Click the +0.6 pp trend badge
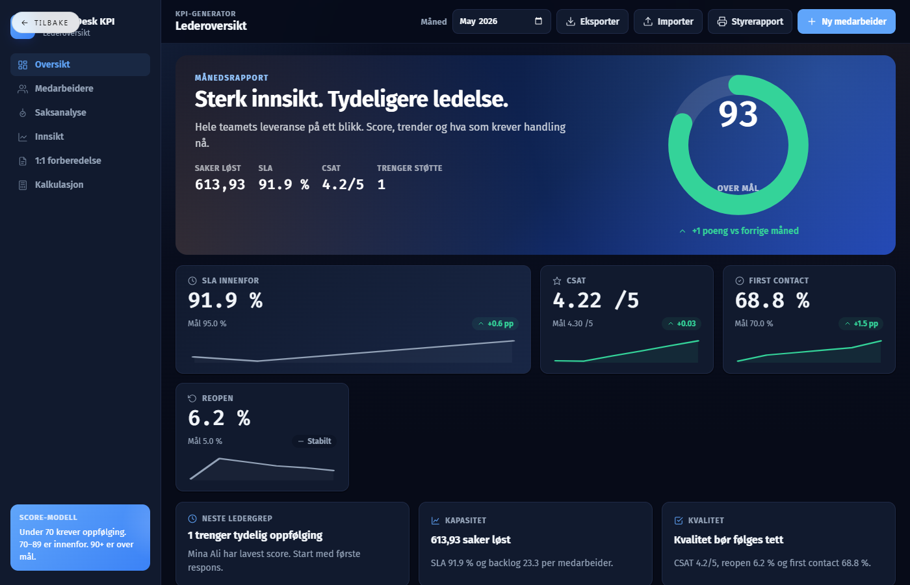Screen dimensions: 910x585 click(495, 324)
